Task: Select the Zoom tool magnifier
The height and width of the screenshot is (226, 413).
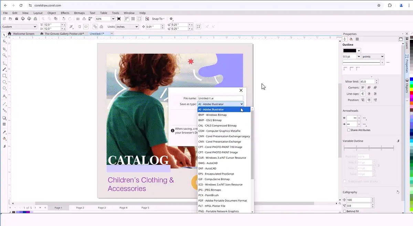Action: click(4, 56)
